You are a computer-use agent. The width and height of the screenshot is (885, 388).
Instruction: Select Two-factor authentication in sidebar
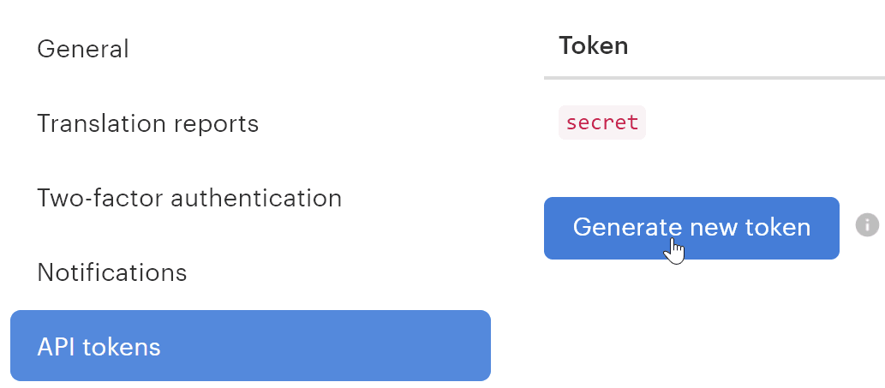(189, 198)
